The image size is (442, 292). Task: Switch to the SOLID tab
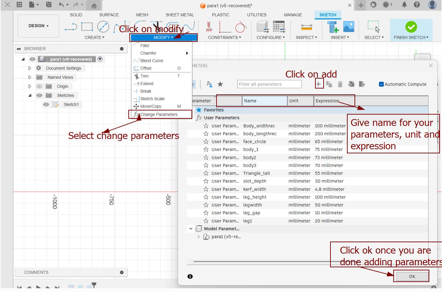(x=76, y=15)
